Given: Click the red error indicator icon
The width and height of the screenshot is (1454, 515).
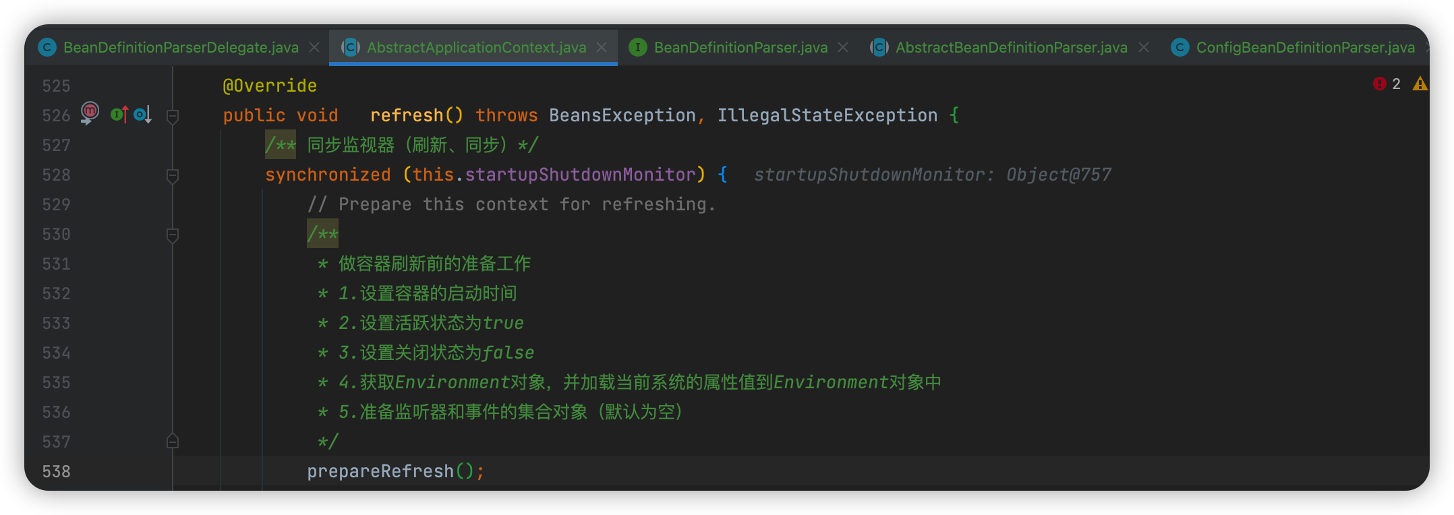Looking at the screenshot, I should point(1379,84).
